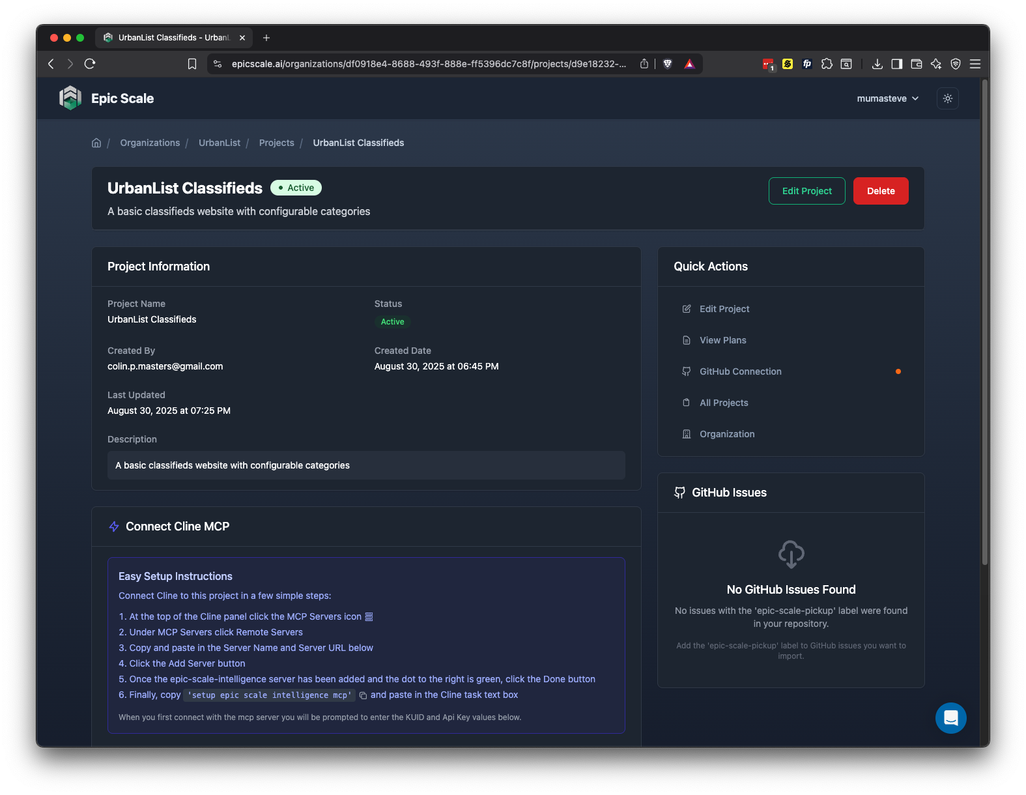This screenshot has height=795, width=1026.
Task: Click the Edit Project pencil icon
Action: coord(687,309)
